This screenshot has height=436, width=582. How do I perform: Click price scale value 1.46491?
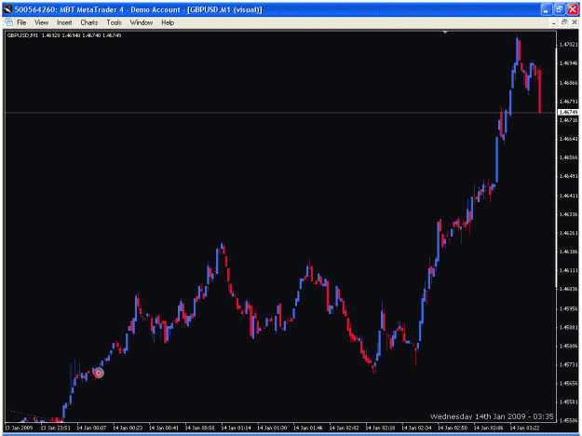(568, 176)
